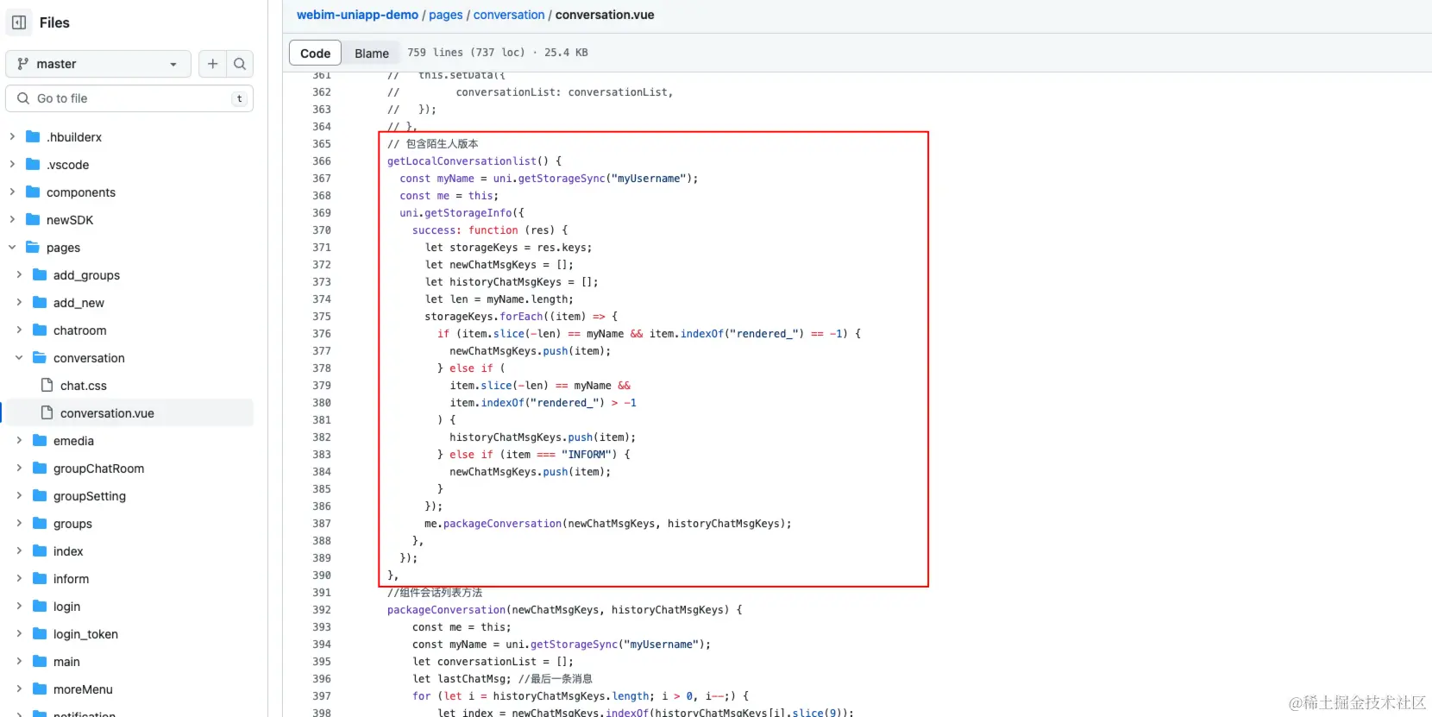1432x717 pixels.
Task: Collapse the conversation folder chevron
Action: [x=19, y=357]
